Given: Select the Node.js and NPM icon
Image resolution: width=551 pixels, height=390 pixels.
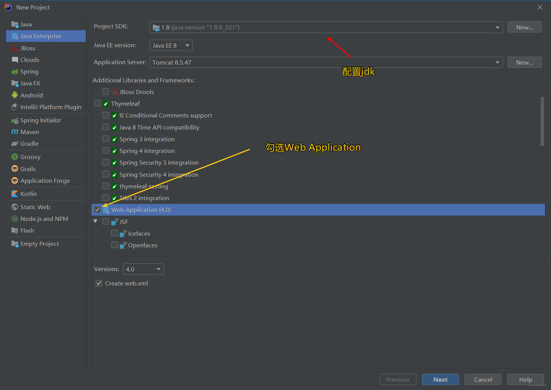Looking at the screenshot, I should 15,219.
